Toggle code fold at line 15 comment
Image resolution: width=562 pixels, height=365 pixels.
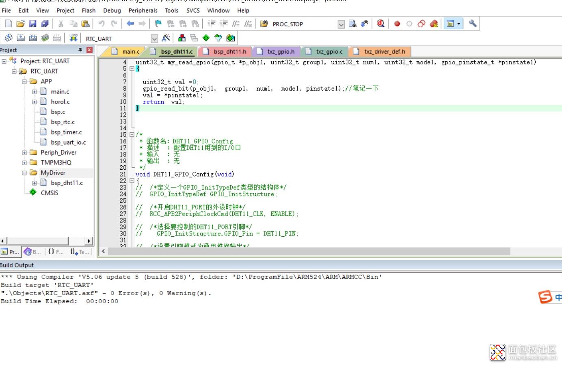click(x=132, y=134)
